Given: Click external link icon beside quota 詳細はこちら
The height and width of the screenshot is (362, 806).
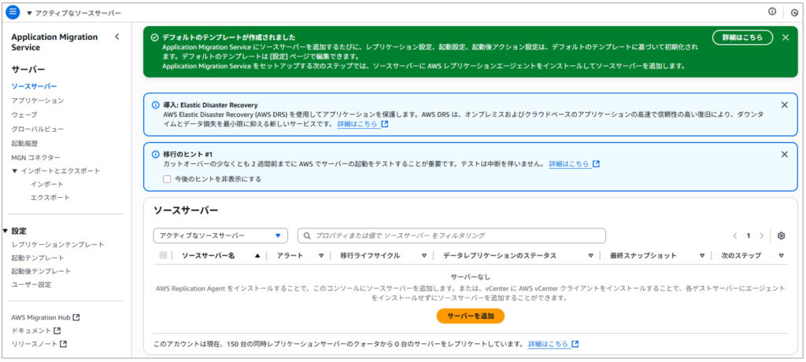Looking at the screenshot, I should pyautogui.click(x=575, y=343).
